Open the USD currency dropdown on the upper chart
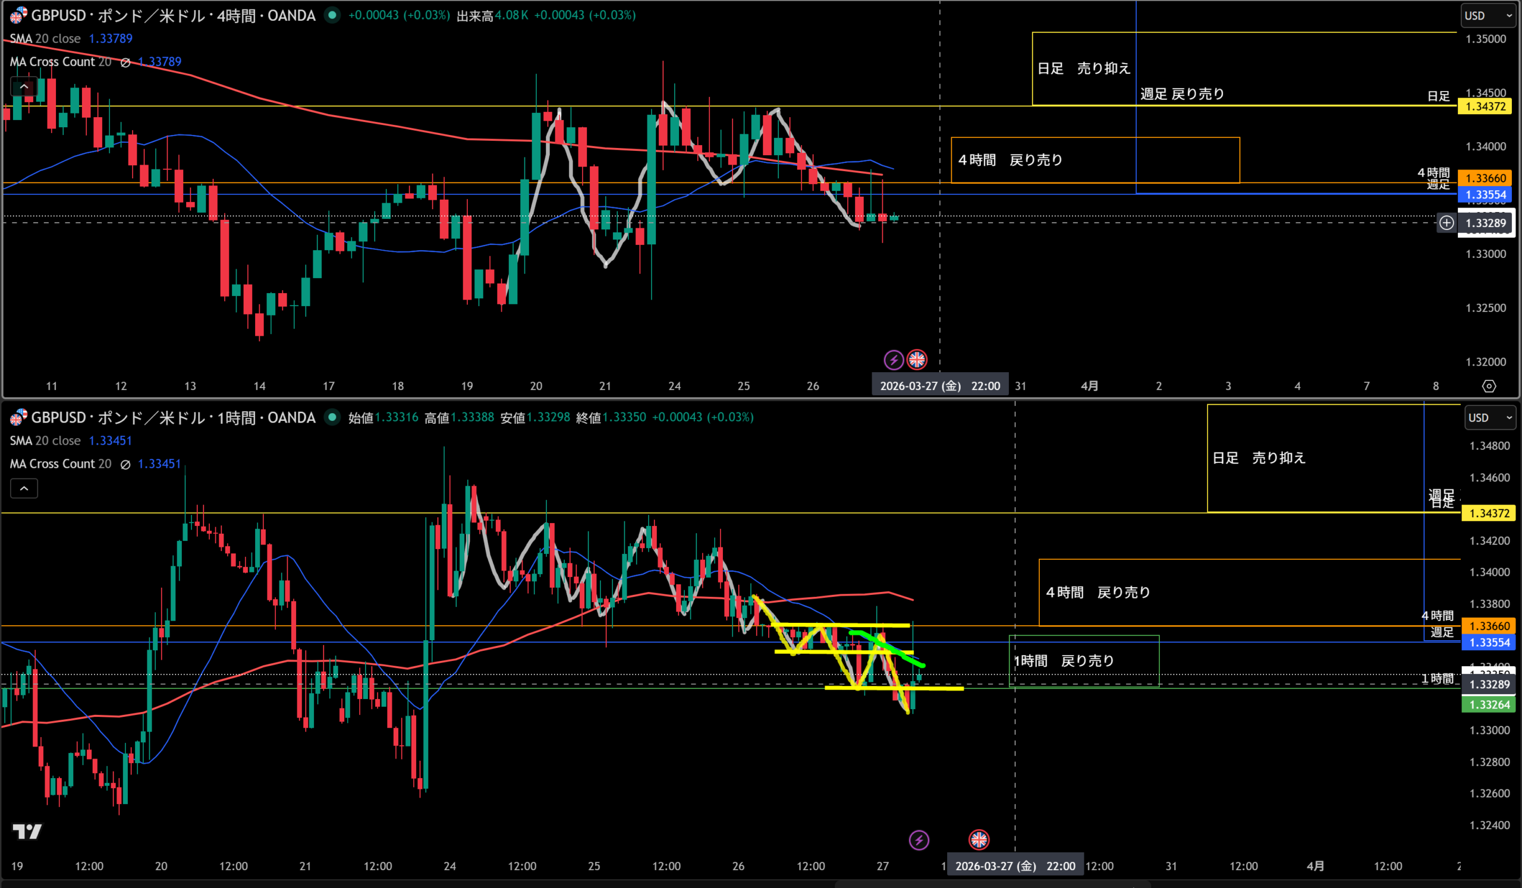 (x=1488, y=15)
